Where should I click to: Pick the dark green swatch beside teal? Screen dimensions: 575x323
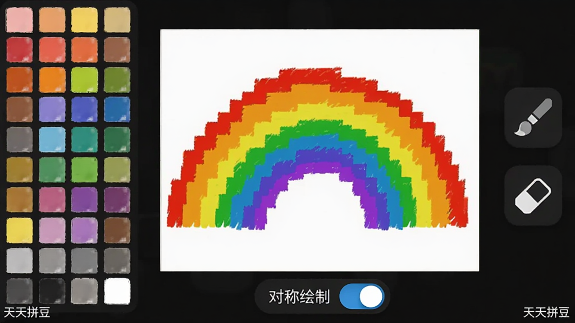[x=117, y=140]
